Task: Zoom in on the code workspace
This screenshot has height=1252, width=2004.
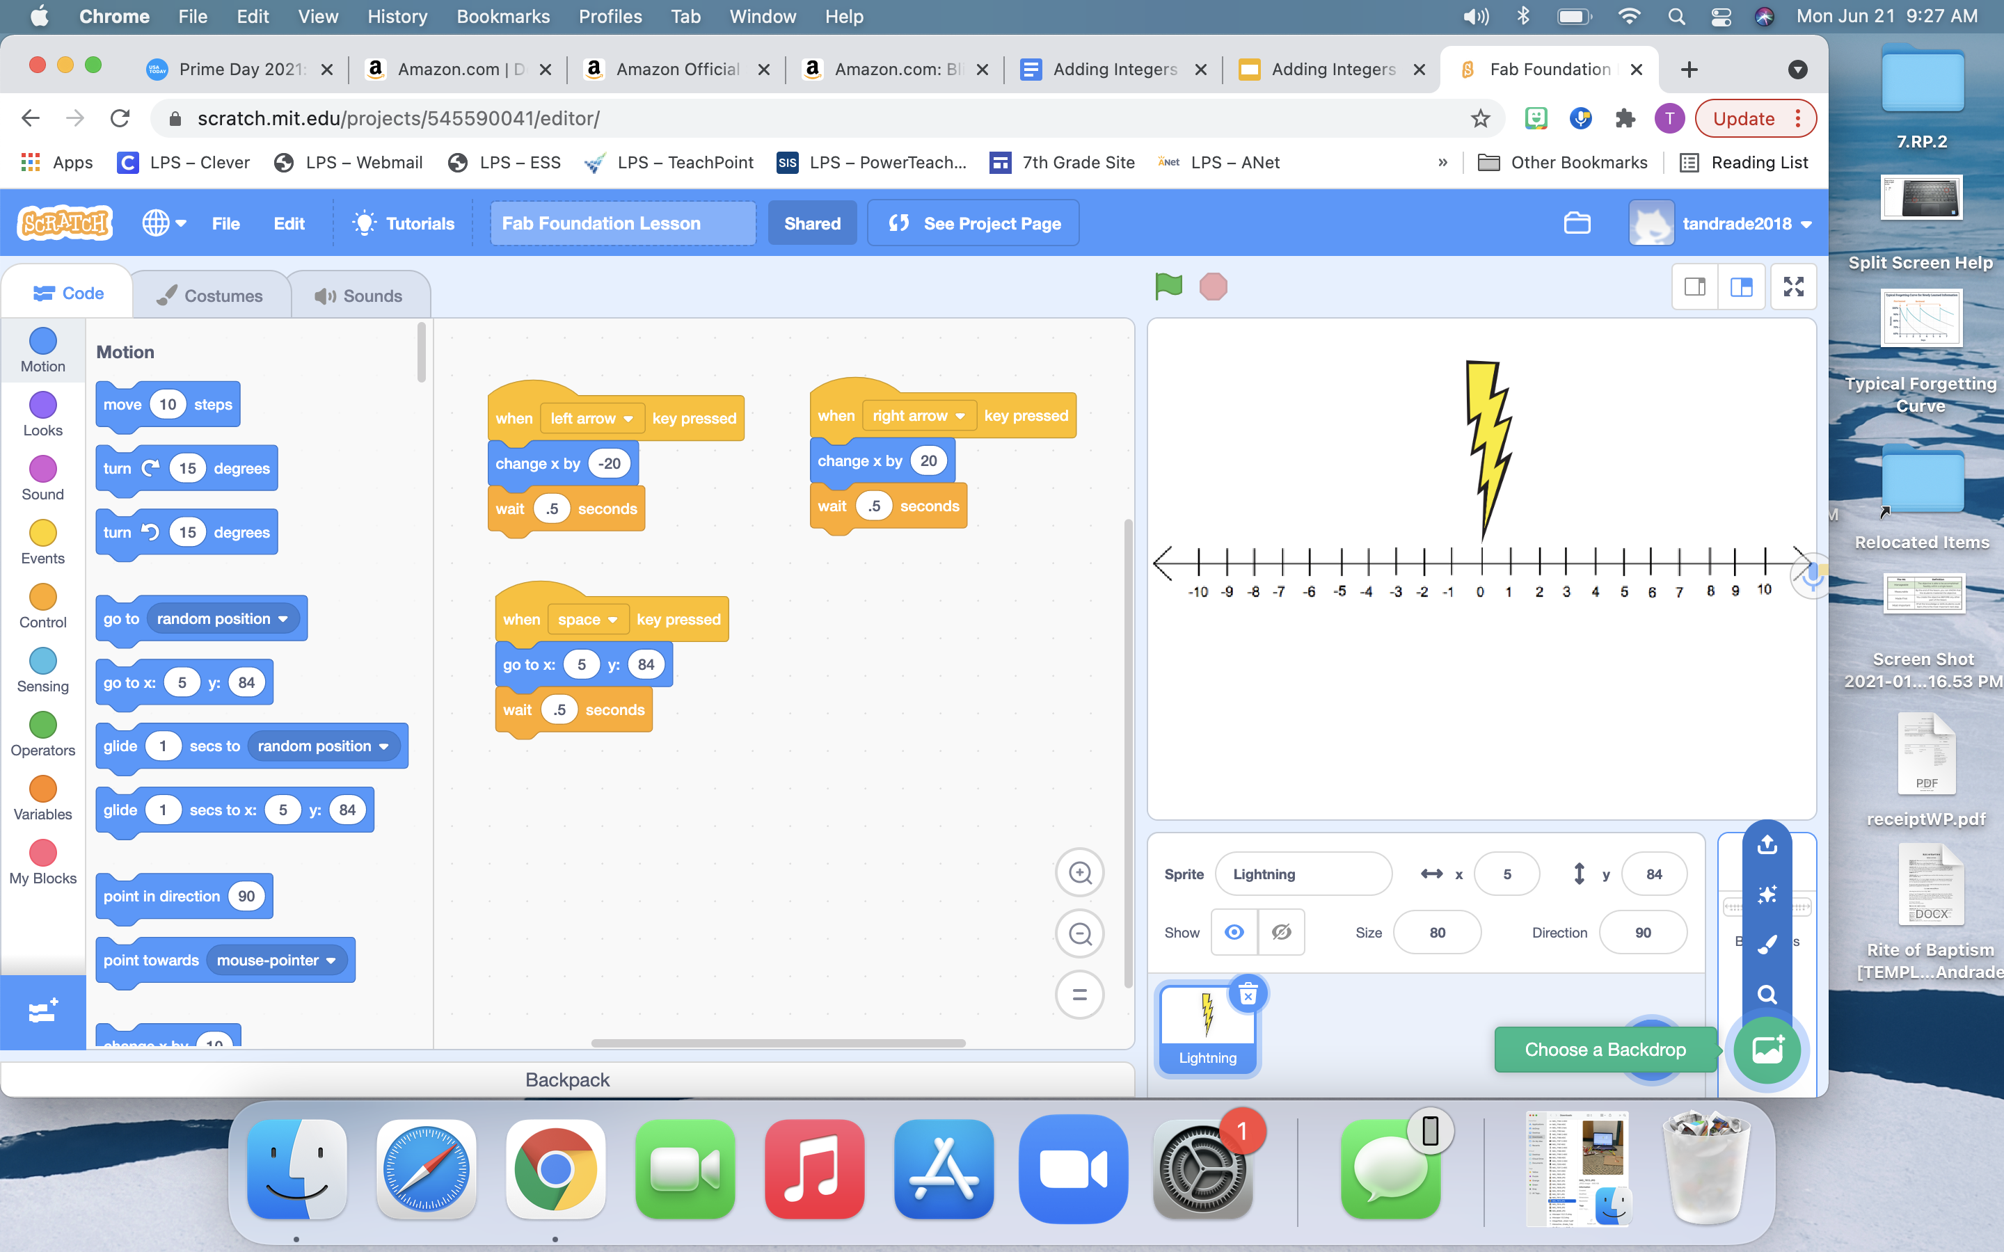Action: (1080, 873)
